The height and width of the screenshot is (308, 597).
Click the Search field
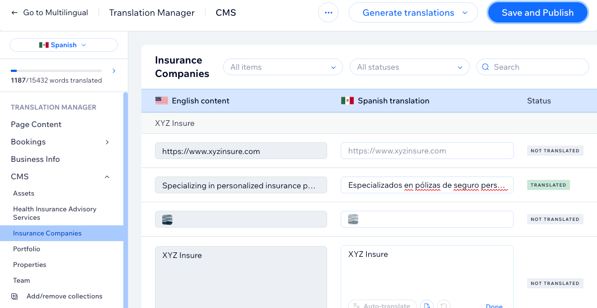(x=533, y=67)
